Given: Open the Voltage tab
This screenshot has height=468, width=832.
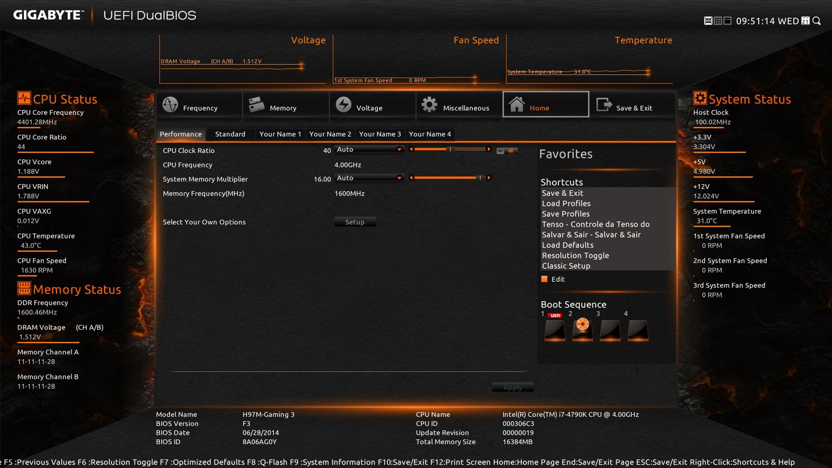Looking at the screenshot, I should coord(372,104).
